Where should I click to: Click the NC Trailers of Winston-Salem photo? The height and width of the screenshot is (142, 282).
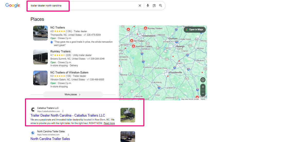click(x=41, y=78)
